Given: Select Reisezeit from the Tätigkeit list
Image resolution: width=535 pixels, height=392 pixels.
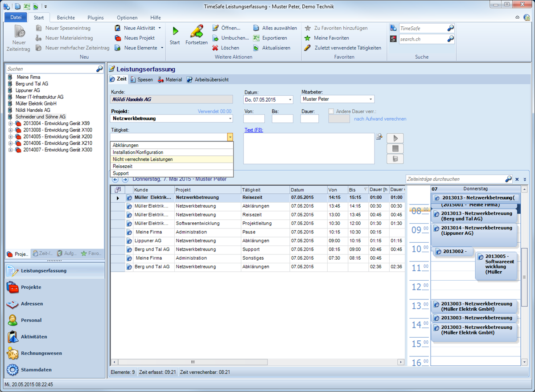Looking at the screenshot, I should [x=123, y=166].
